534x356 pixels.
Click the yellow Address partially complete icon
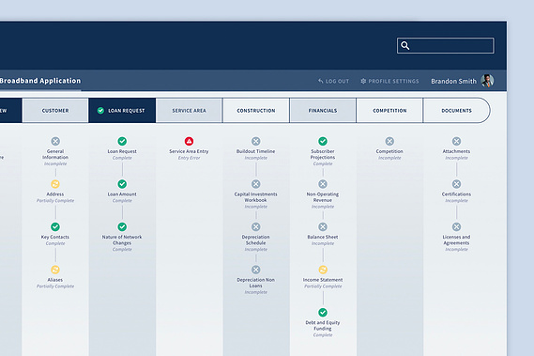[x=55, y=184]
